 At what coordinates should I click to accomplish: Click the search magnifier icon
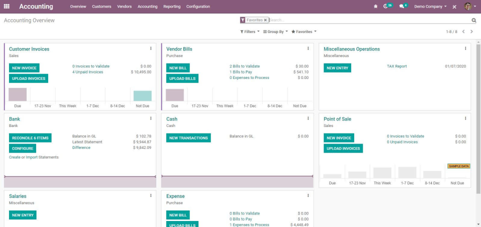(x=474, y=20)
